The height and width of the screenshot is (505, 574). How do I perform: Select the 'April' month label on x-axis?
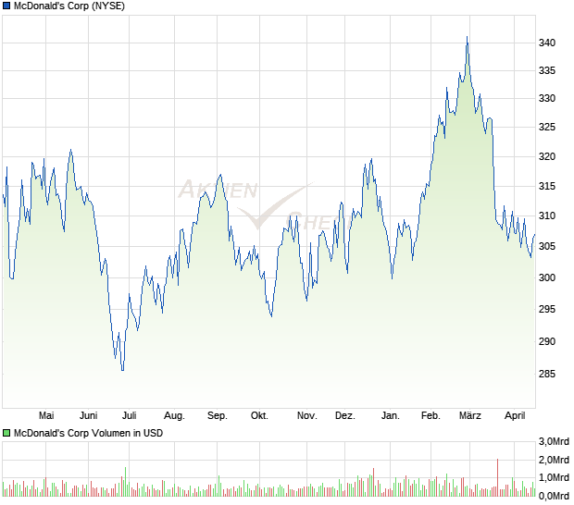514,416
